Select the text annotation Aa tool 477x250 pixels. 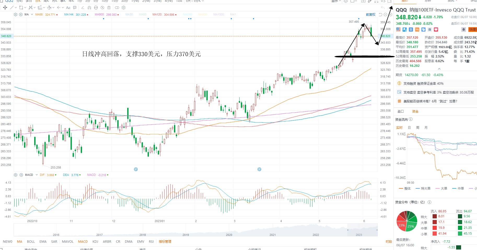point(68,8)
